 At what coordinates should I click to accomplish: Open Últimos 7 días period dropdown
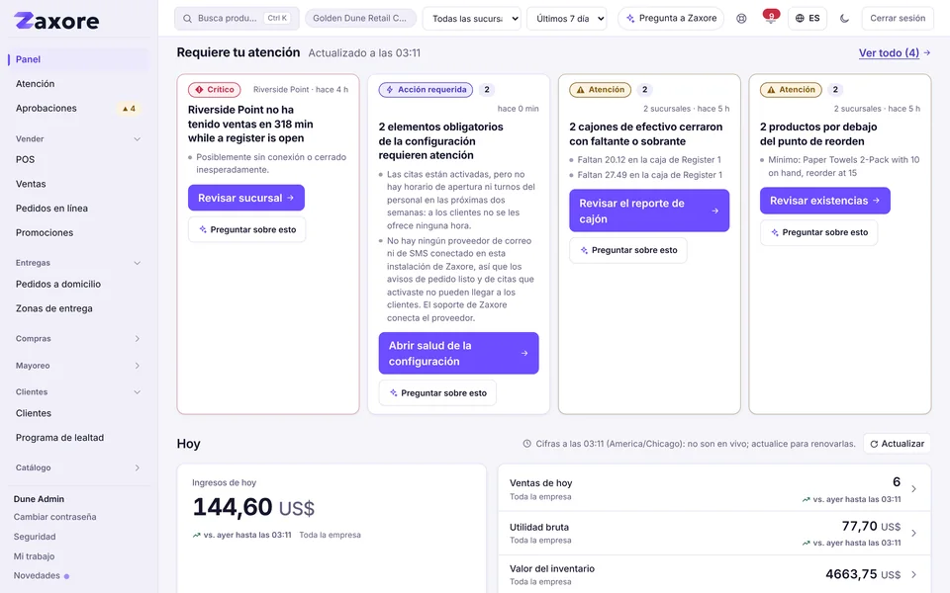[x=566, y=19]
